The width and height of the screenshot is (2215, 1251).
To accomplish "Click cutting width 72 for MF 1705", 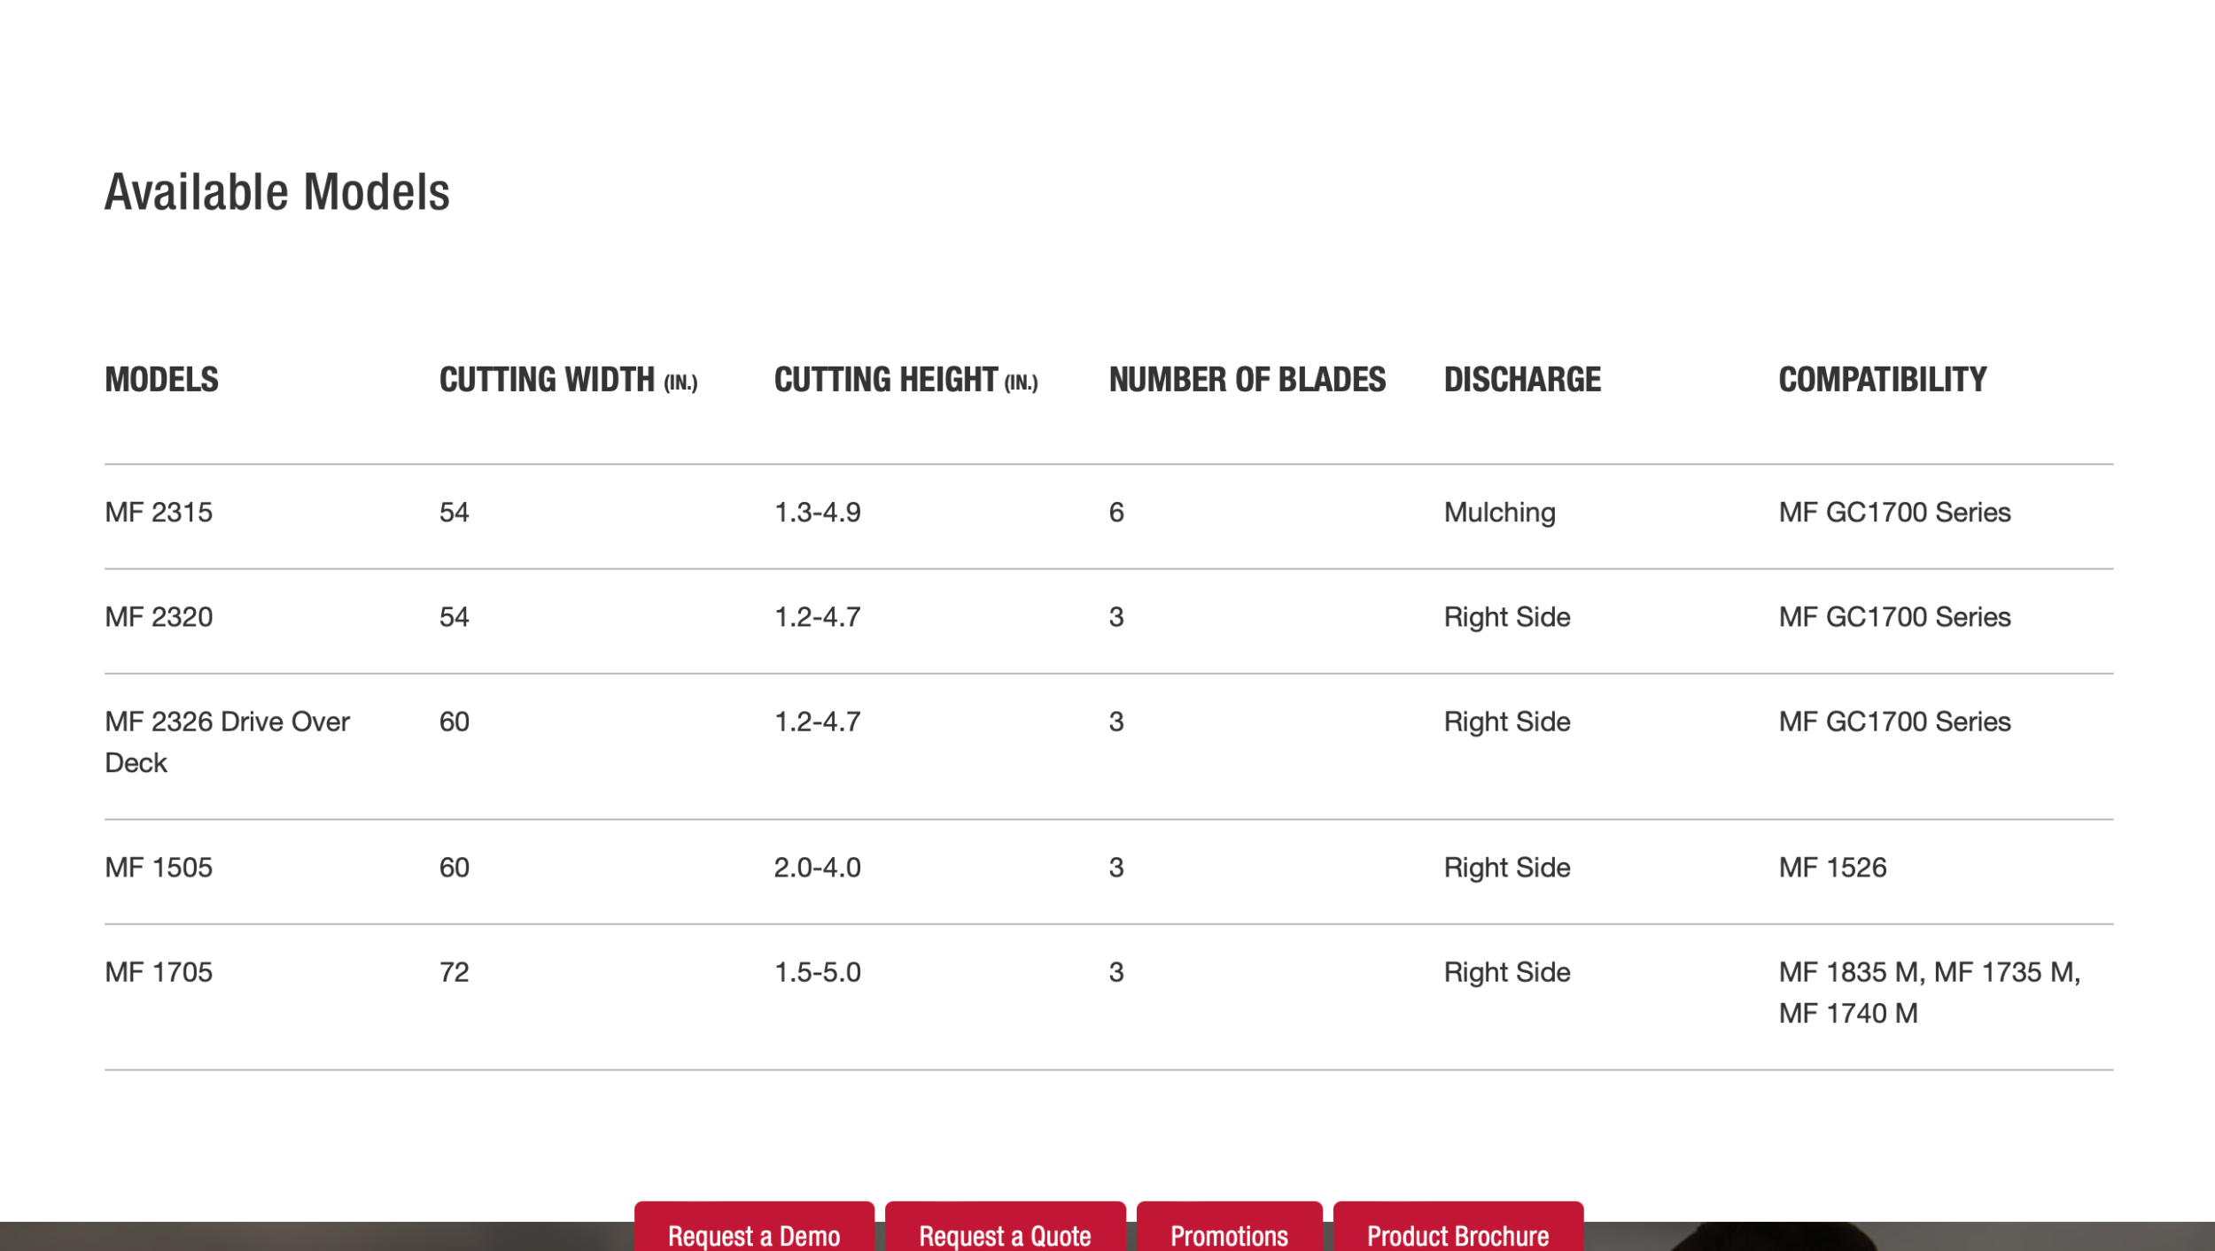I will 454,972.
